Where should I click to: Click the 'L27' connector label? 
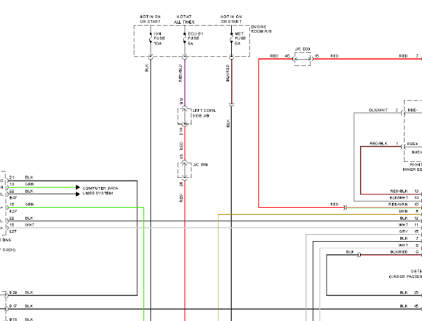pos(13,231)
